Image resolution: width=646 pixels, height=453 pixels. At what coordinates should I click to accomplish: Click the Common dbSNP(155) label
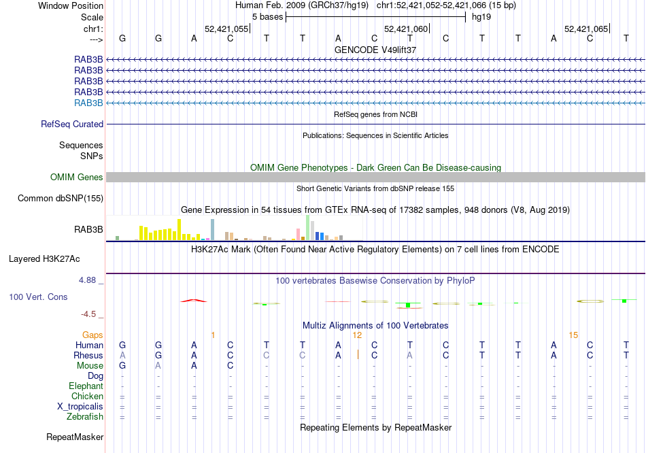(61, 198)
